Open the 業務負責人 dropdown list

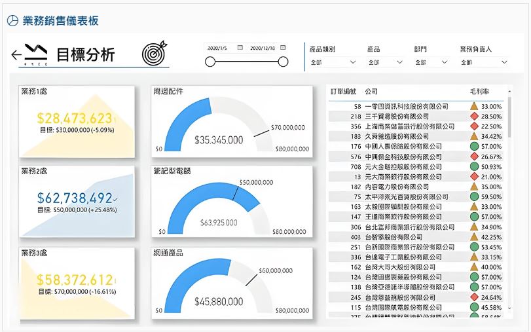504,62
